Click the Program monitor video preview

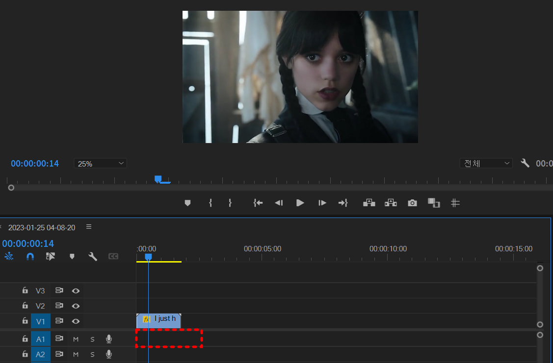coord(300,77)
